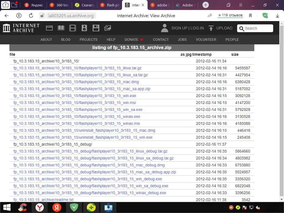Click the Yandex 'Я' home button in toolbar
The width and height of the screenshot is (284, 213).
click(19, 16)
